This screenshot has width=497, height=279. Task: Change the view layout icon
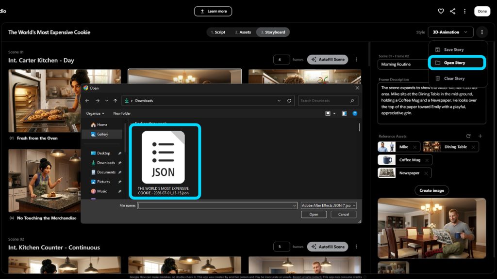click(328, 113)
